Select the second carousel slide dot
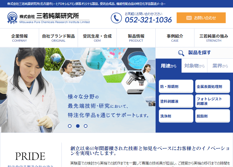This screenshot has width=233, height=167. click(x=78, y=126)
